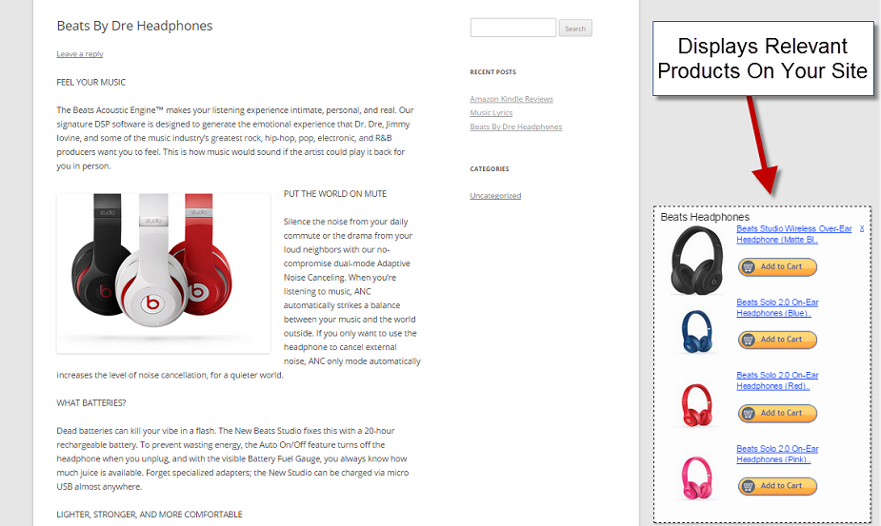Add the Blue Beats Solo to cart

[777, 340]
